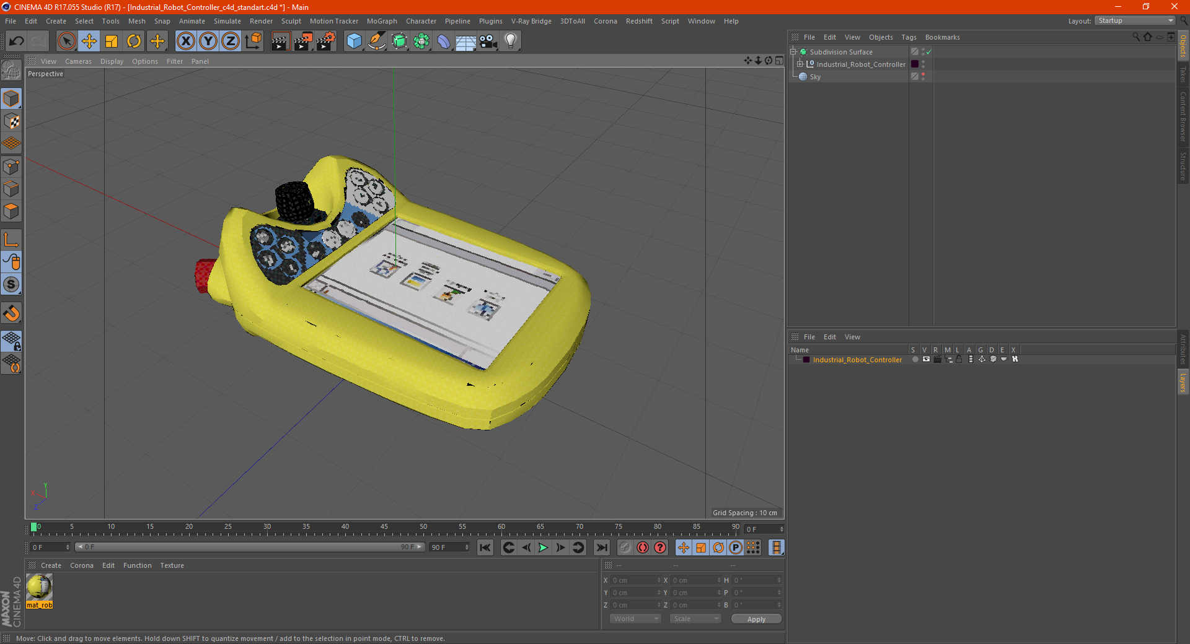Viewport: 1190px width, 644px height.
Task: Open material manager Texture menu
Action: (x=172, y=565)
